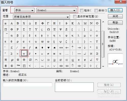127x101 pixels.
Task: Select the lowercase alpha symbol
Action: pyautogui.click(x=12, y=35)
